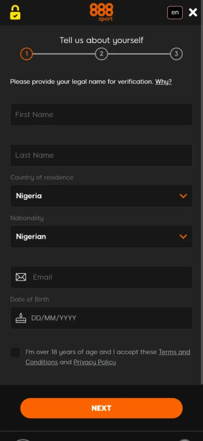Open the Why? link

tap(163, 82)
